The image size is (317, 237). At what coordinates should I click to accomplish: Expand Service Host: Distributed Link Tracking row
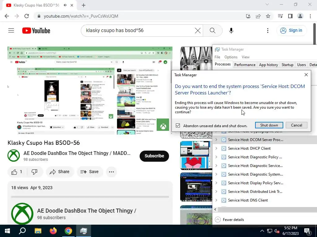(x=216, y=192)
